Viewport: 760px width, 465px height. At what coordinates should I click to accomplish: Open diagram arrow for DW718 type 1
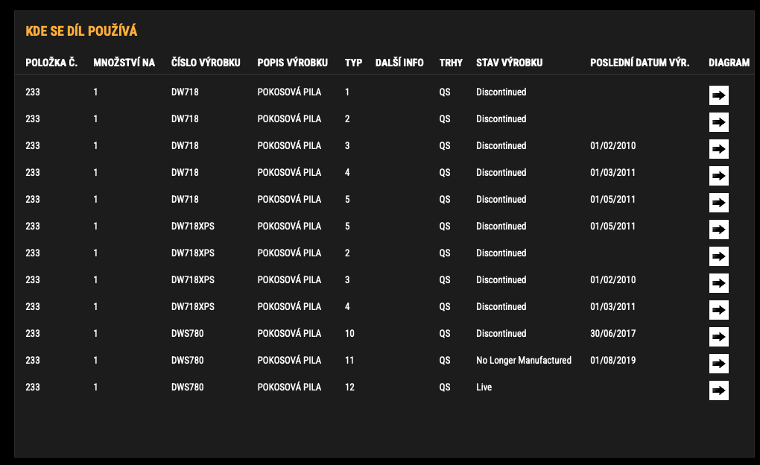(x=719, y=95)
